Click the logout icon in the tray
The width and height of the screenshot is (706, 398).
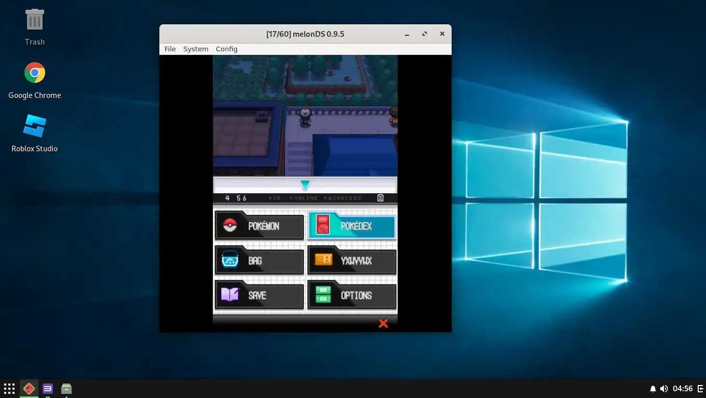[x=700, y=389]
